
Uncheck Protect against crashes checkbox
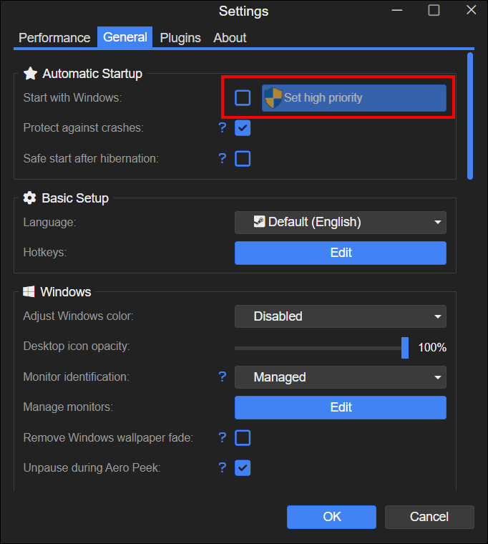pyautogui.click(x=243, y=128)
